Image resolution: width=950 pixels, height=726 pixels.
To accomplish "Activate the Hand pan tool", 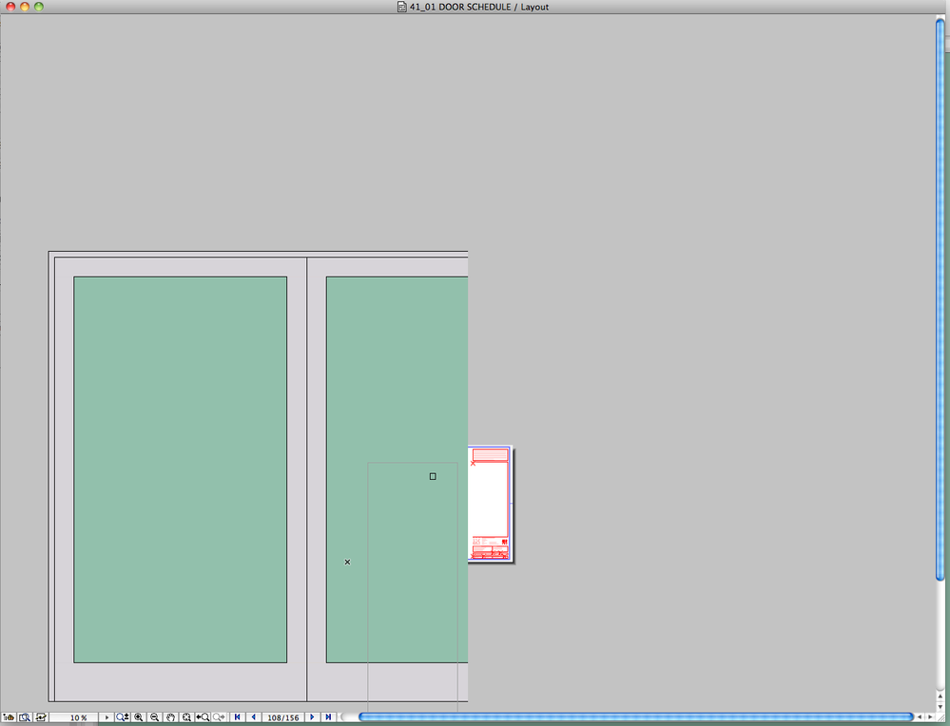I will point(171,717).
